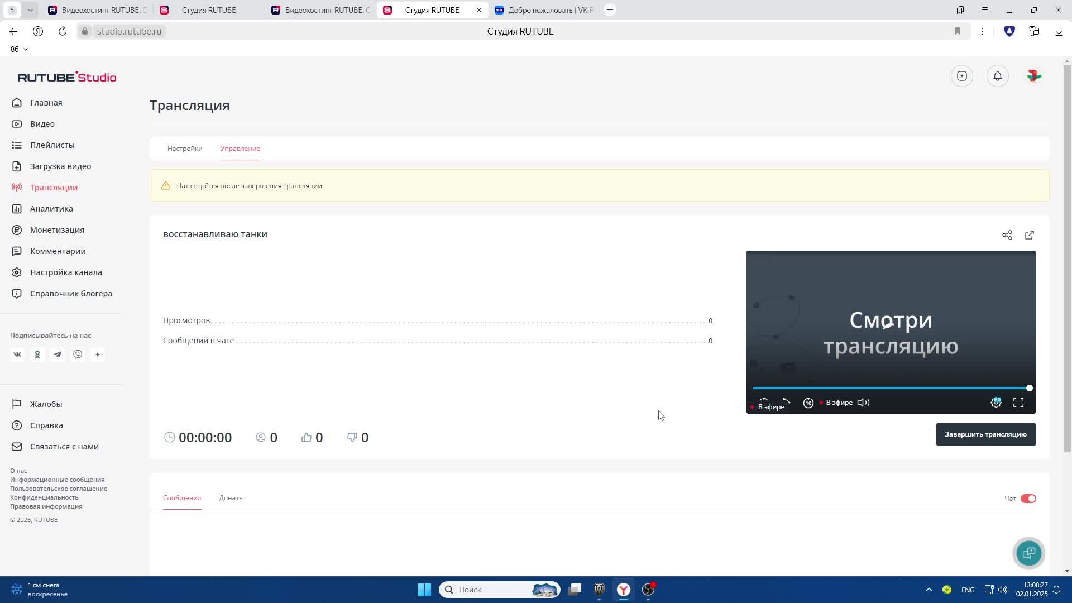This screenshot has height=603, width=1072.
Task: Bookmark this page icon
Action: click(x=958, y=31)
